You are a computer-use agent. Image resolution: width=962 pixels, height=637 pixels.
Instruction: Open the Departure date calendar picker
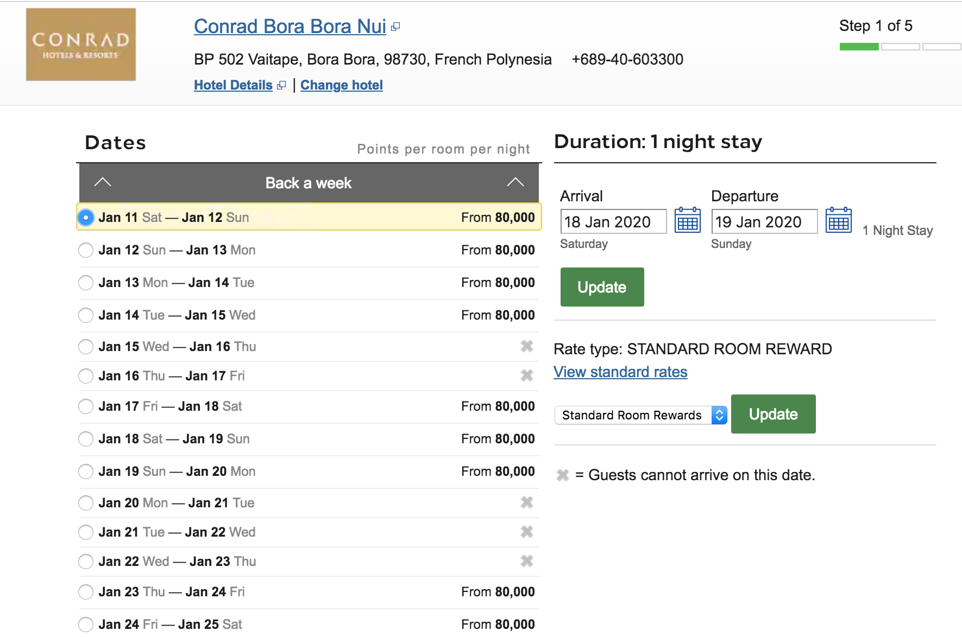pos(838,220)
